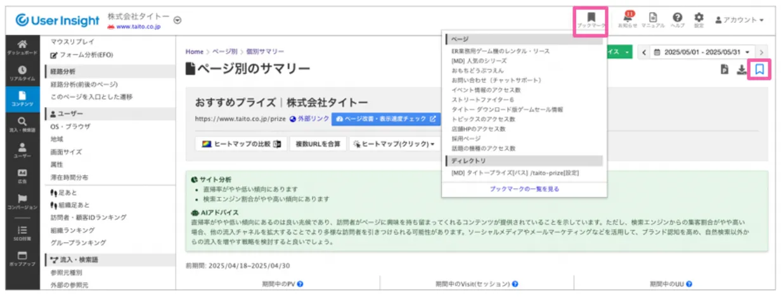Open 画面サイズ menu item
Screen dimensions: 781x299
[66, 152]
